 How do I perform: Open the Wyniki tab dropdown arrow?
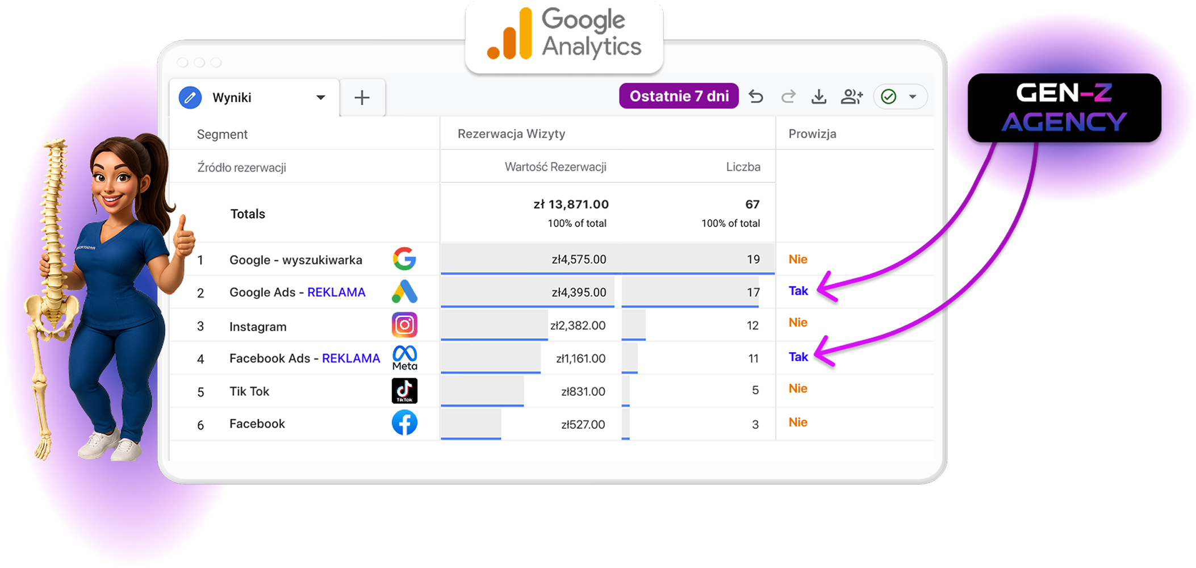[321, 97]
